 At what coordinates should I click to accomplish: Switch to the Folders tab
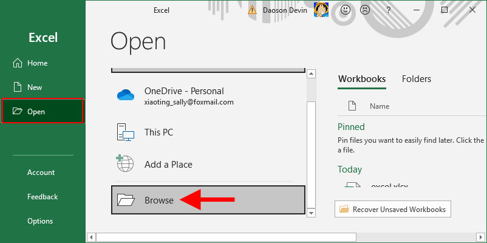point(417,79)
